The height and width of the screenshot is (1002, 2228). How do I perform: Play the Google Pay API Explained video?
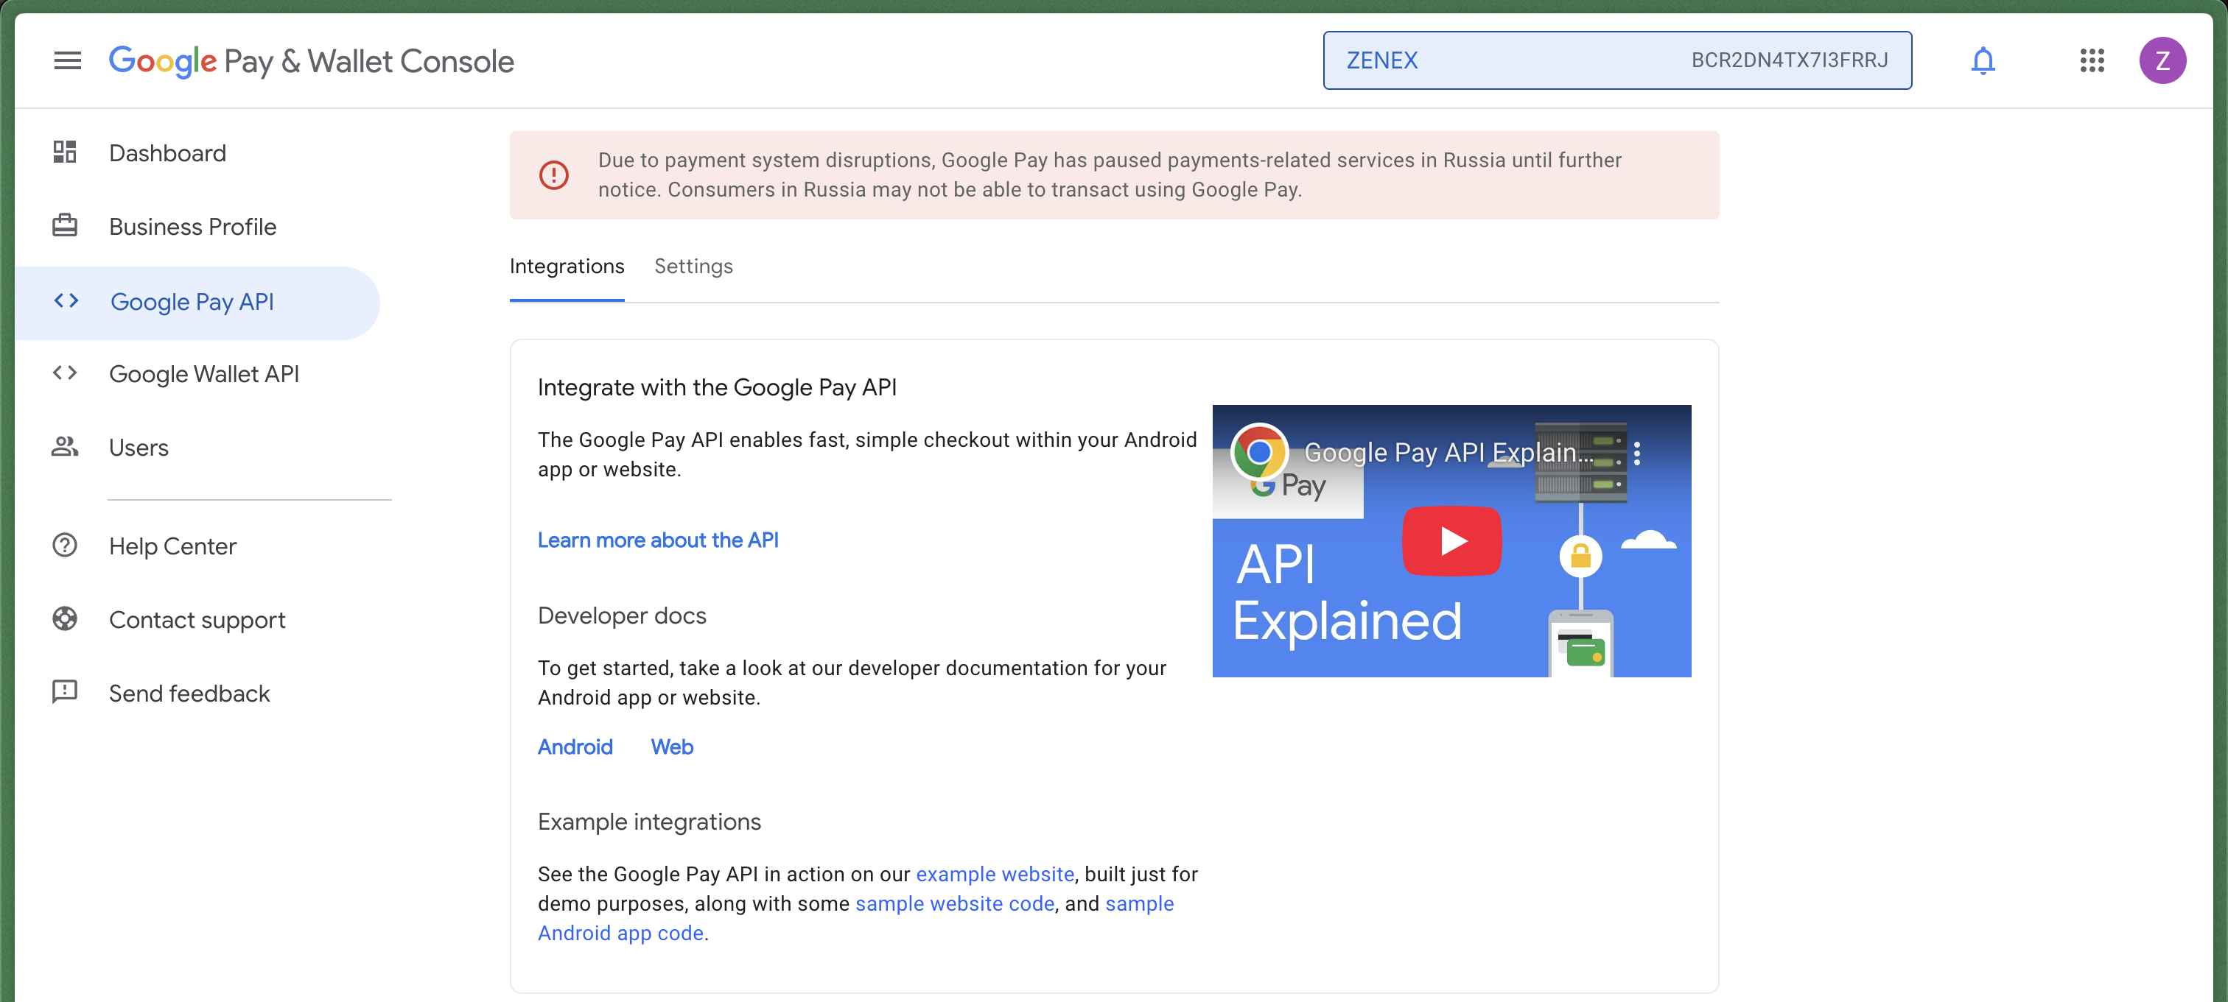[1451, 541]
